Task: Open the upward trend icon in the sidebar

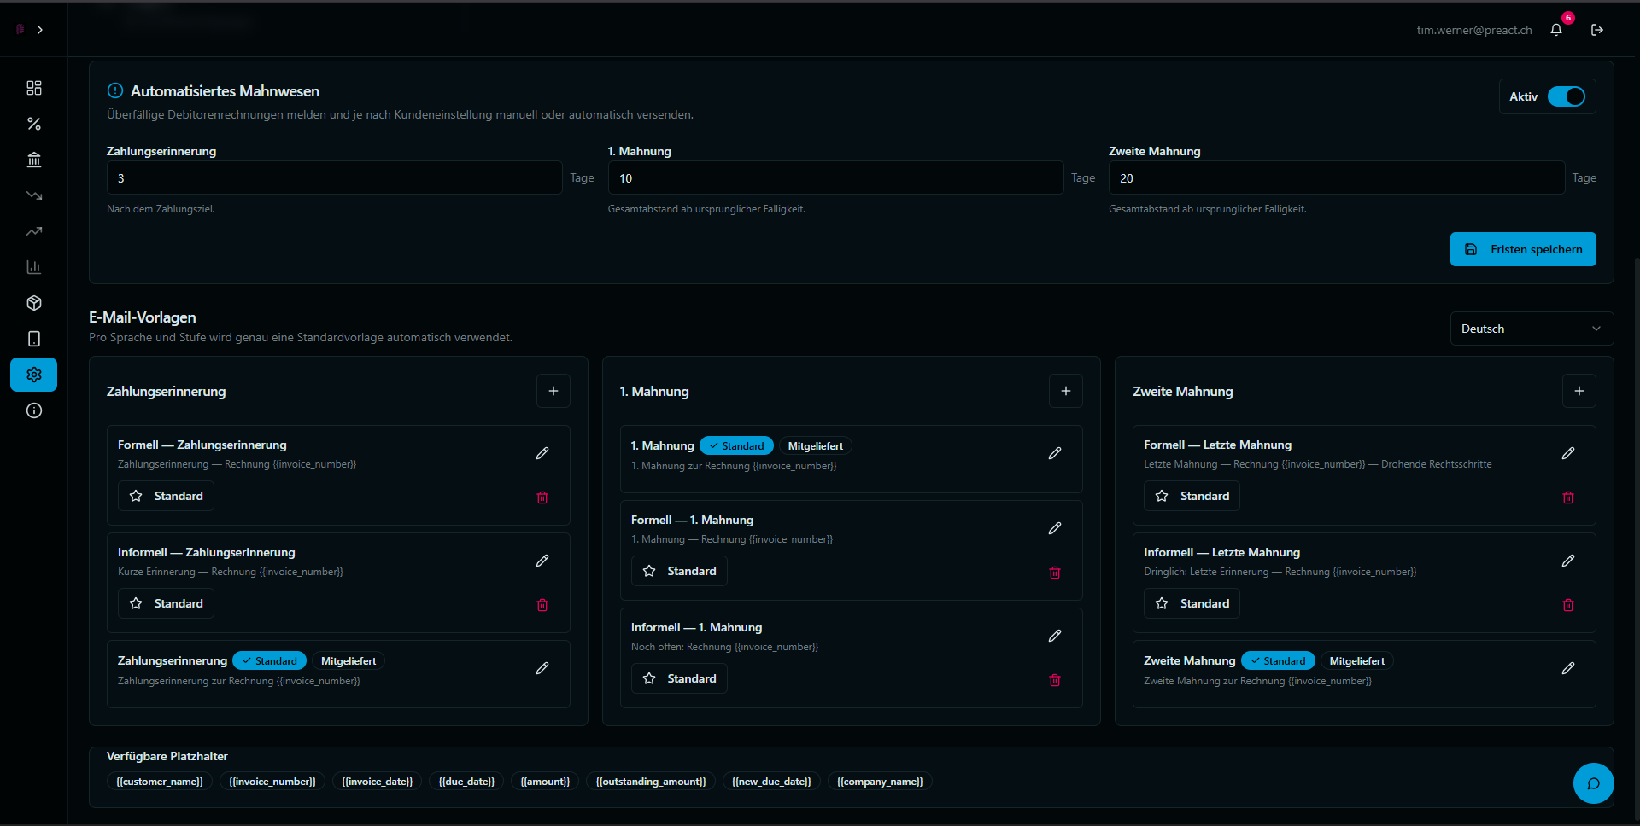Action: coord(34,231)
